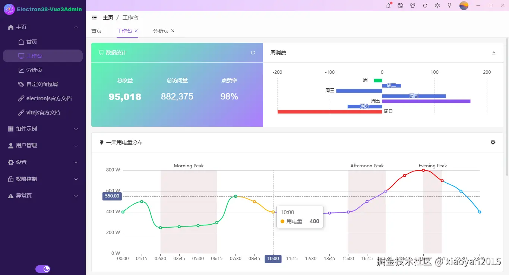
Task: Open the electronjs官方文档 link
Action: 49,98
